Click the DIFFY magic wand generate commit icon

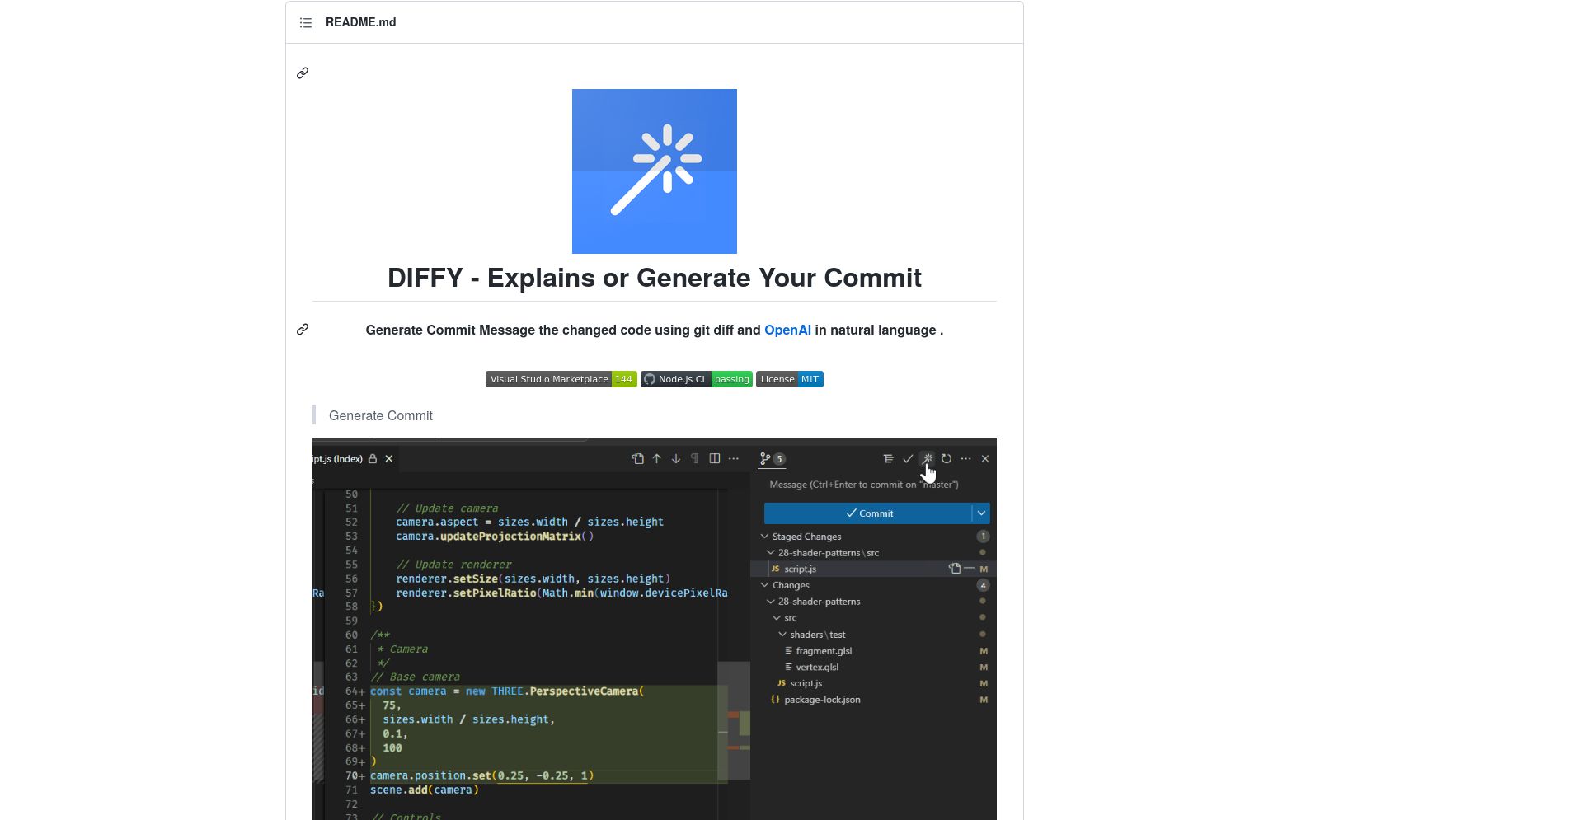(928, 458)
